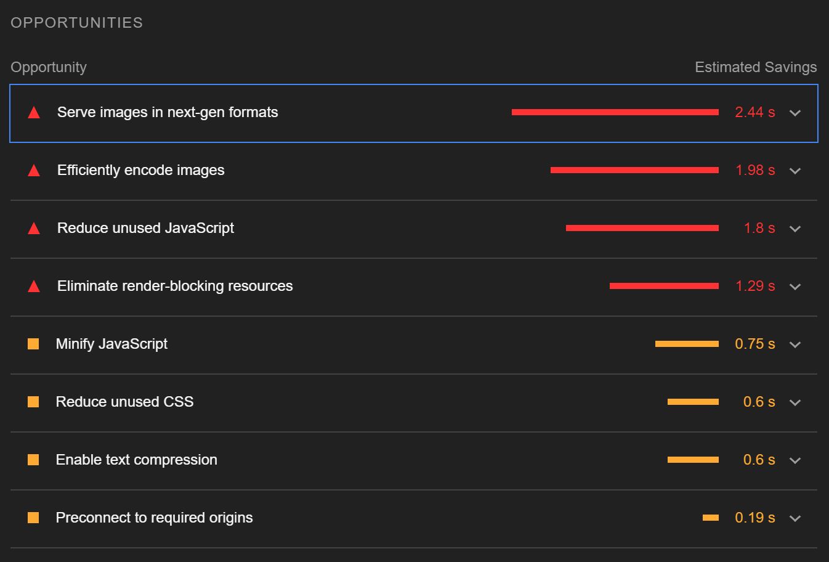The width and height of the screenshot is (829, 562).
Task: Click the red triangle beside next-gen formats
Action: point(34,113)
